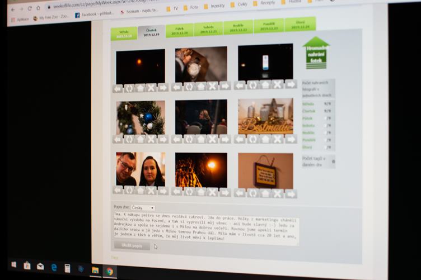The height and width of the screenshot is (280, 421).
Task: Delete the fire and street lamp photo
Action: pyautogui.click(x=213, y=192)
